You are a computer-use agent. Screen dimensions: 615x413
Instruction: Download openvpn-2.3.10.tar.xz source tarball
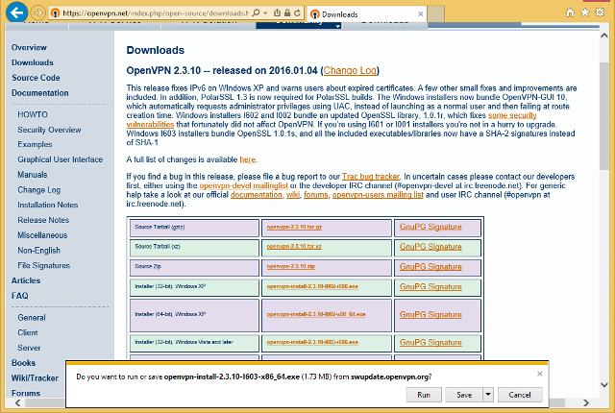pos(294,247)
